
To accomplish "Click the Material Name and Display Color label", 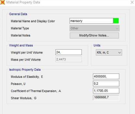I will click(33, 21).
